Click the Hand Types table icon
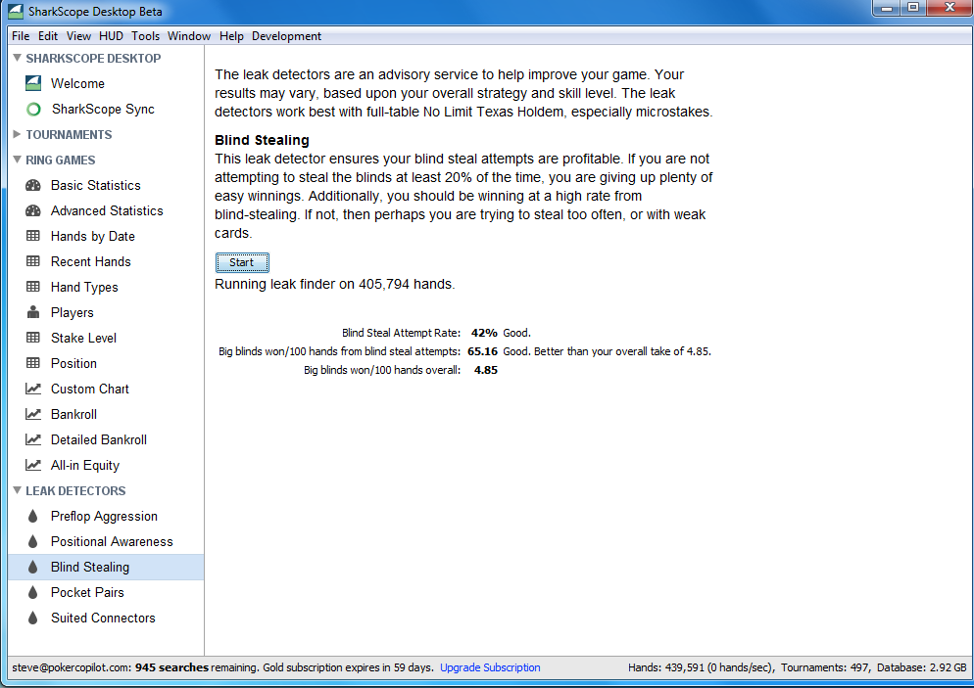The width and height of the screenshot is (974, 688). [33, 287]
